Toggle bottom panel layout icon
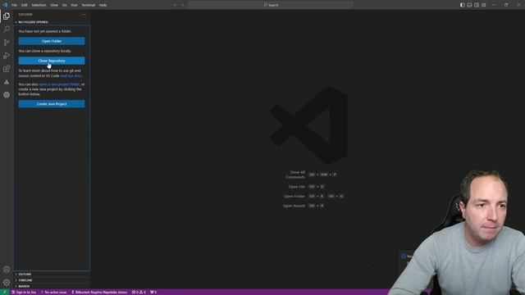This screenshot has width=525, height=295. click(469, 5)
